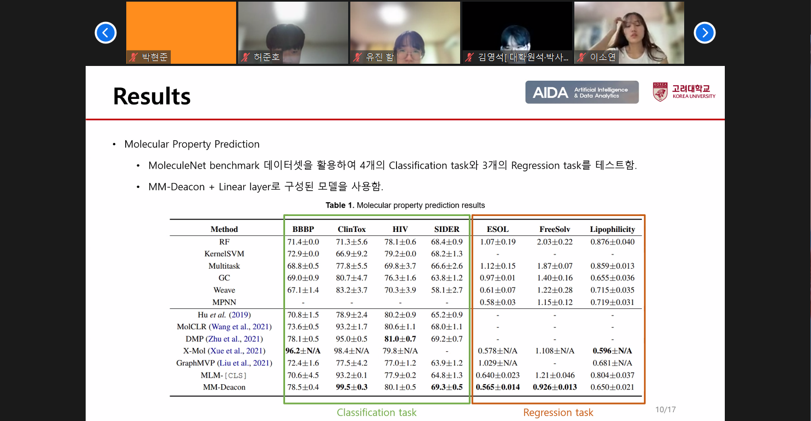Open the Wang et al., 2021 citation link
The height and width of the screenshot is (421, 811).
coord(238,327)
